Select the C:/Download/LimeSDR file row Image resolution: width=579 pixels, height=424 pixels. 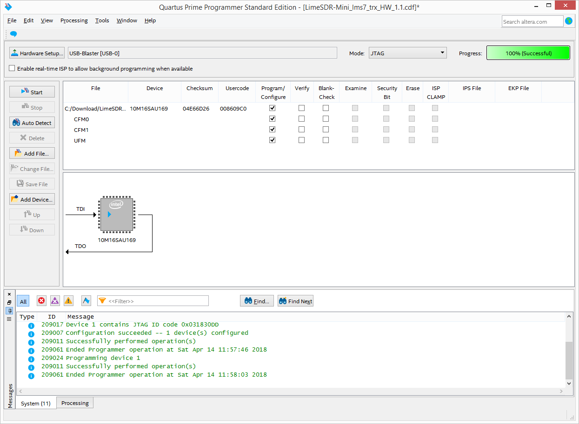tap(95, 108)
